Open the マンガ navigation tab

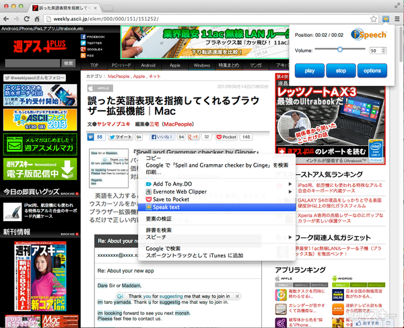256,65
